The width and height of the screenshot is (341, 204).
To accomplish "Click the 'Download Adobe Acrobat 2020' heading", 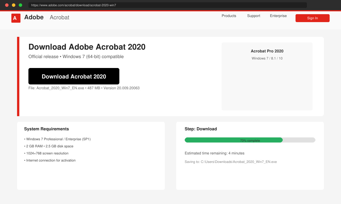I will click(x=87, y=47).
